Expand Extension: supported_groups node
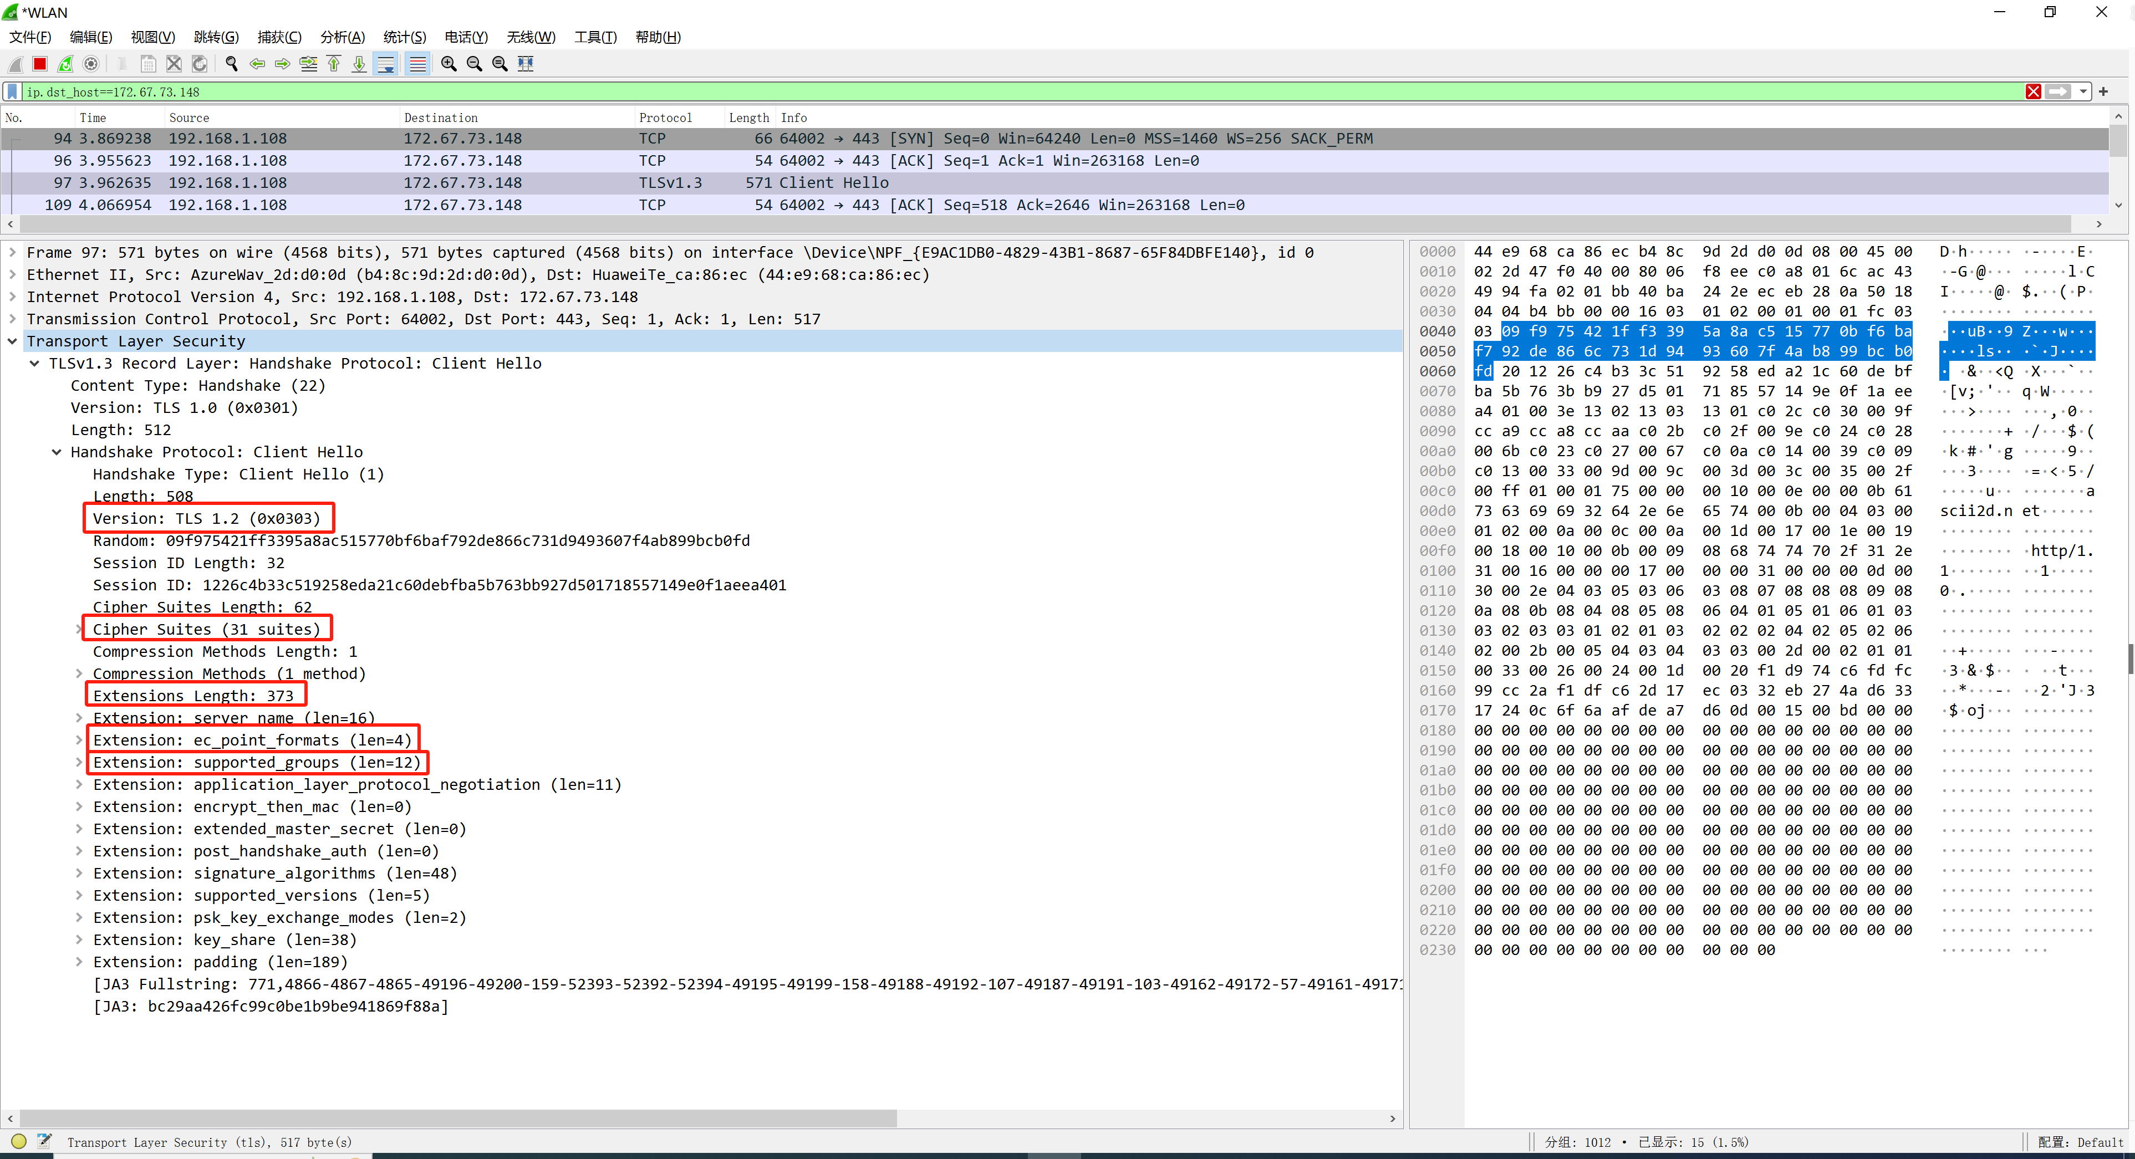 point(79,762)
